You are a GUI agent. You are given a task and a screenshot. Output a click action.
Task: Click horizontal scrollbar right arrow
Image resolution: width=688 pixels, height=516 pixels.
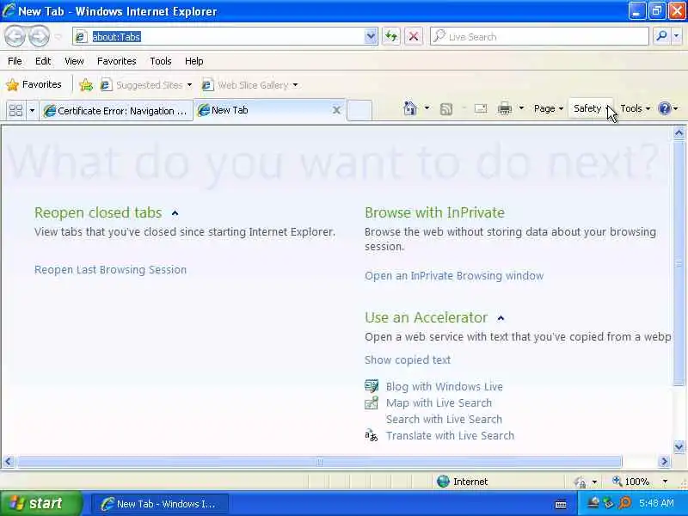tap(664, 461)
